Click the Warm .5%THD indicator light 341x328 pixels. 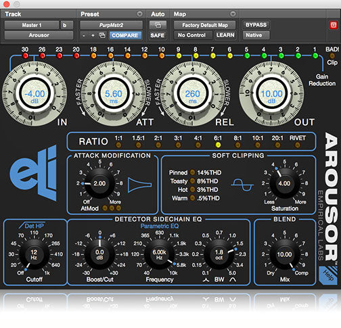pos(192,198)
